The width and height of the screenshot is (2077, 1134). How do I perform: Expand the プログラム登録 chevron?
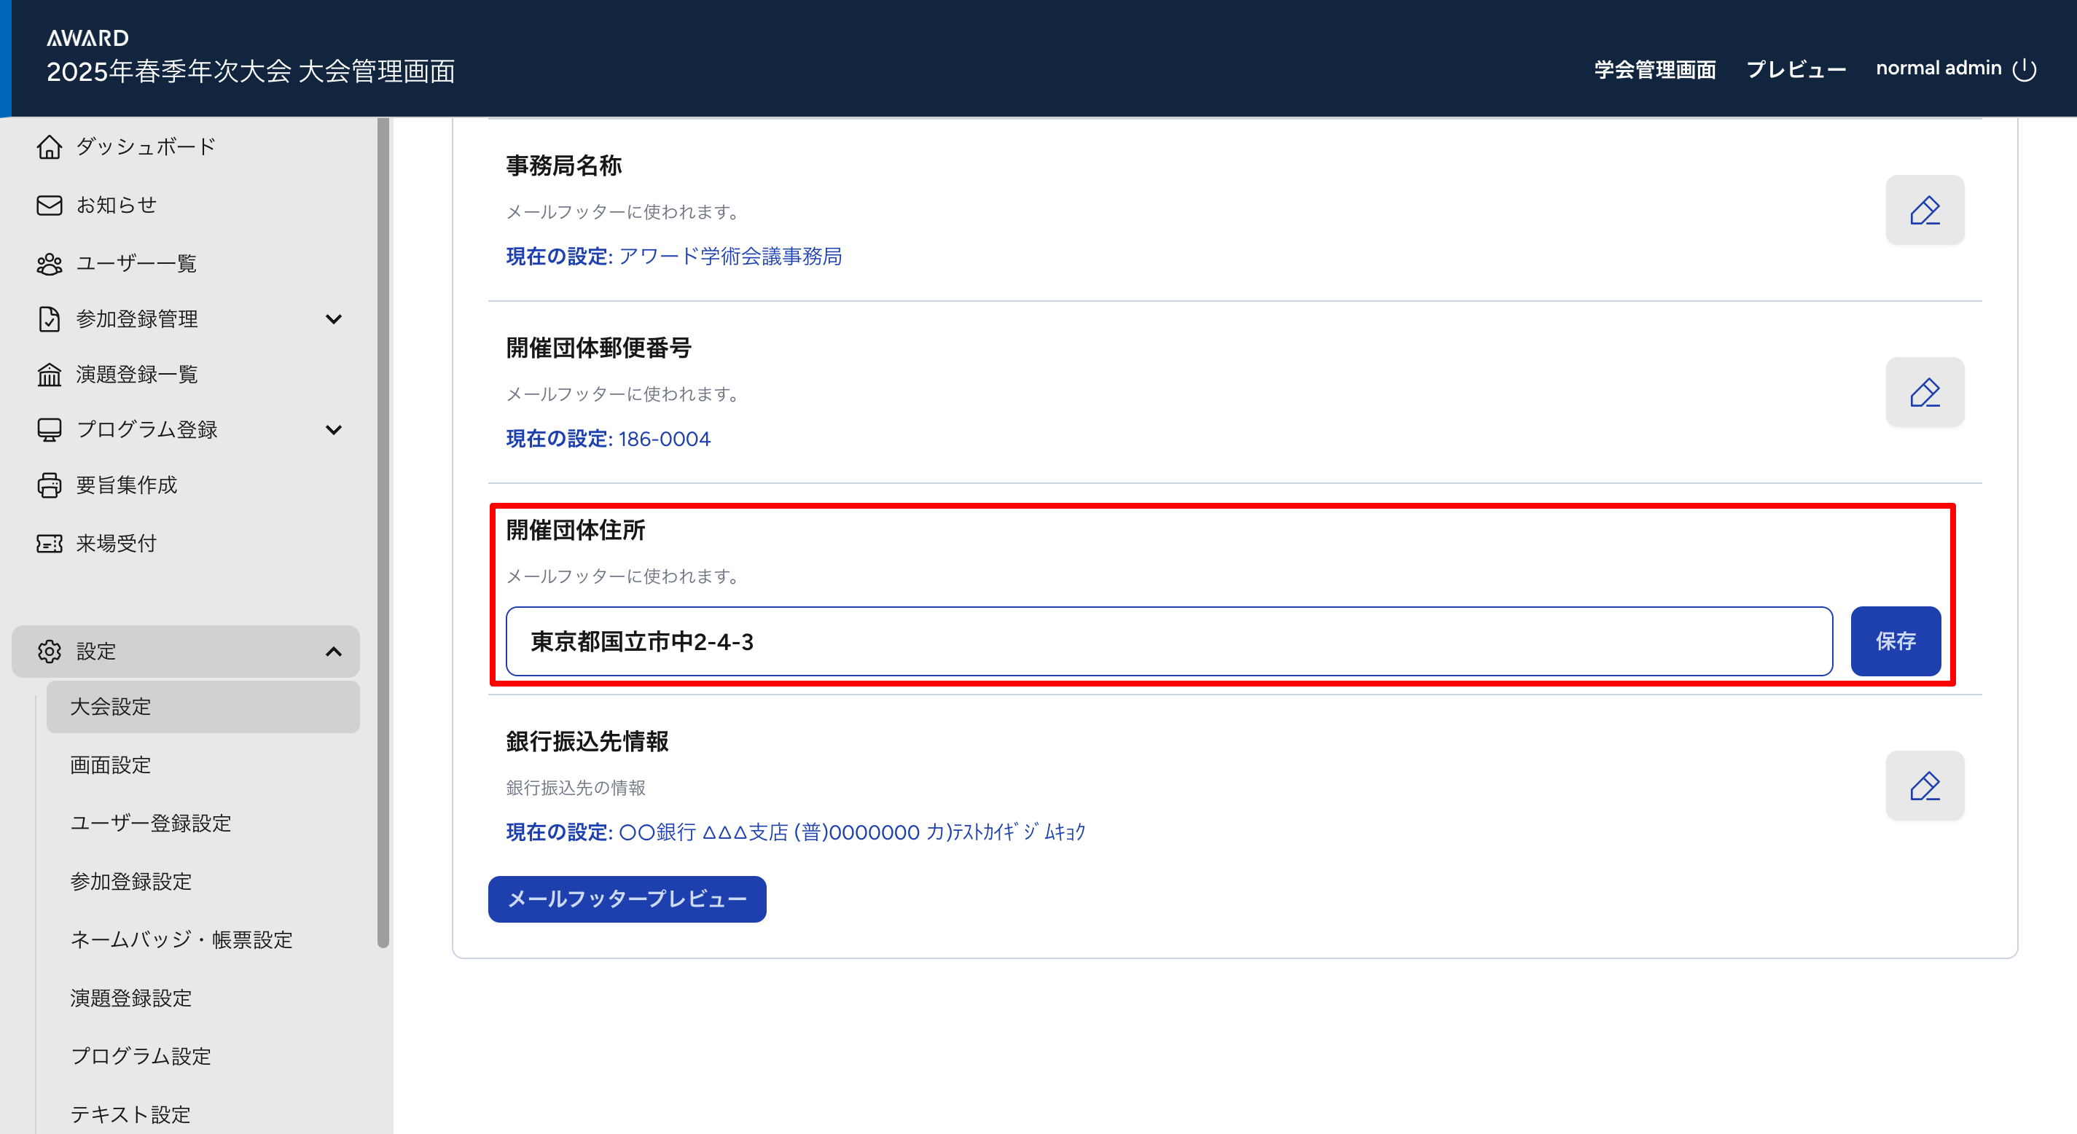[x=333, y=429]
